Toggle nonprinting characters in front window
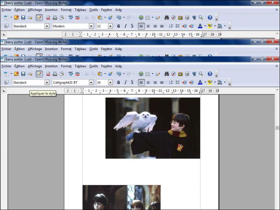 (194, 74)
